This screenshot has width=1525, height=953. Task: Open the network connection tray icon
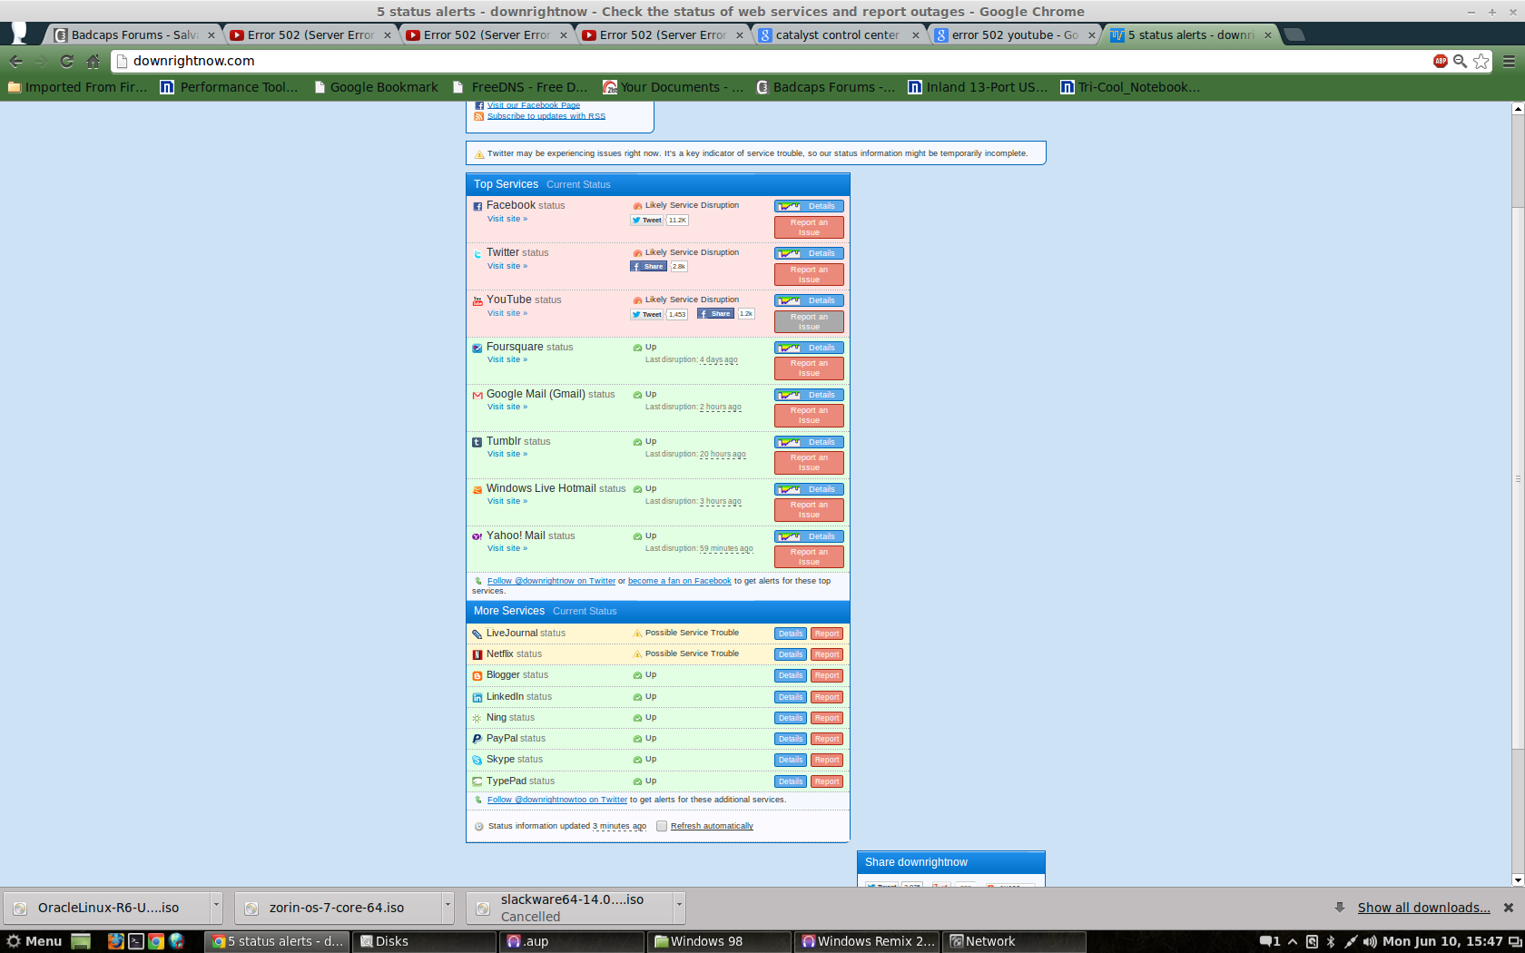1351,941
